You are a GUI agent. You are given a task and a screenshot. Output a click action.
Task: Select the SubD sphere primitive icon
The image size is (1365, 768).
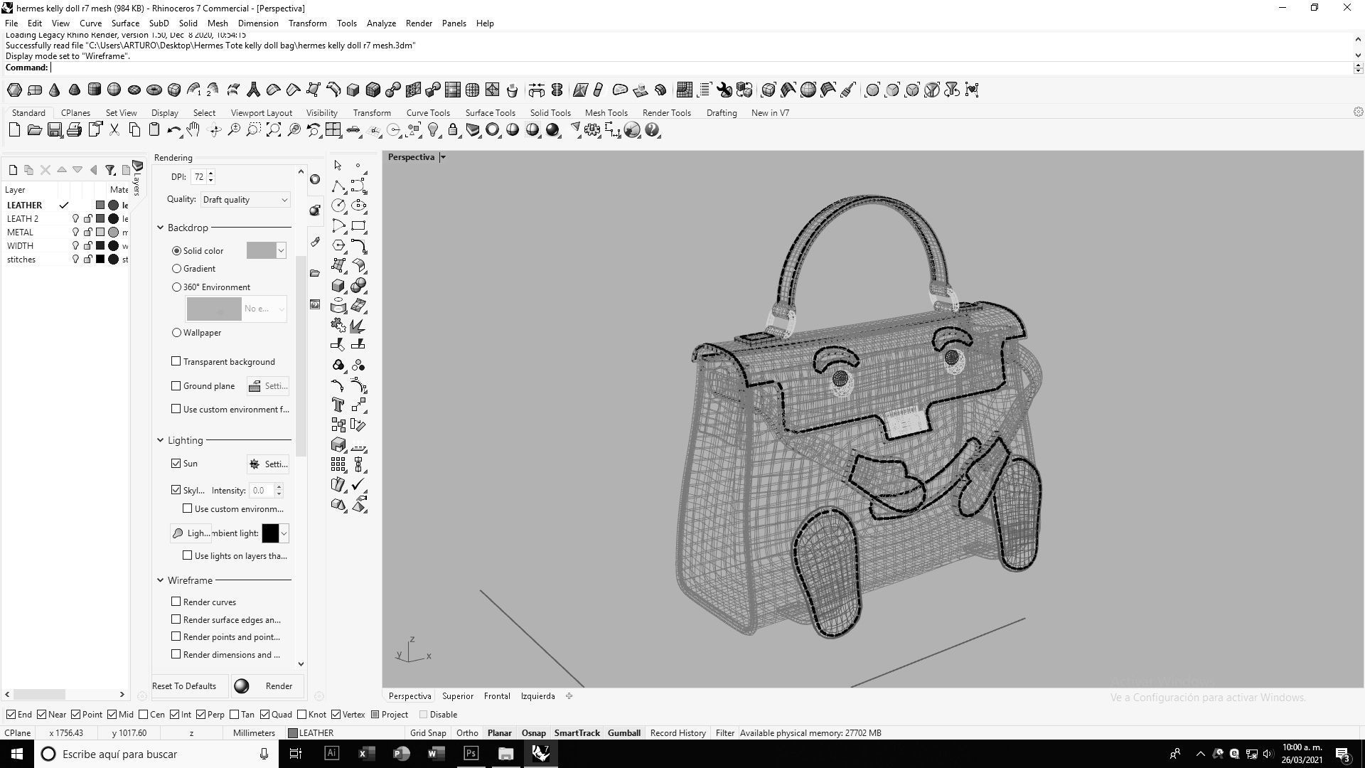tap(114, 90)
